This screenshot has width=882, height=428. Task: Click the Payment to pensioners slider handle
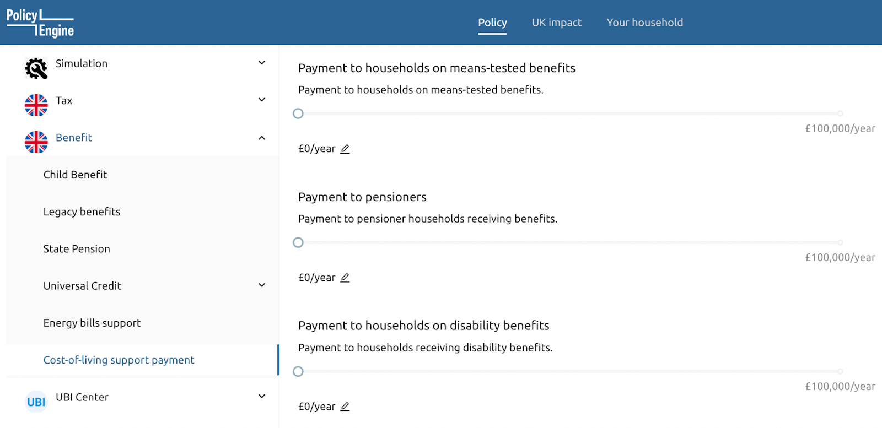pyautogui.click(x=298, y=242)
